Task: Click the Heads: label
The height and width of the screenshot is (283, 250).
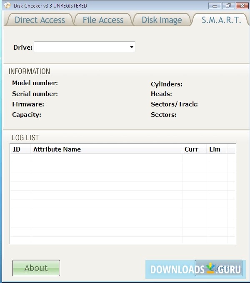Action: [x=161, y=94]
